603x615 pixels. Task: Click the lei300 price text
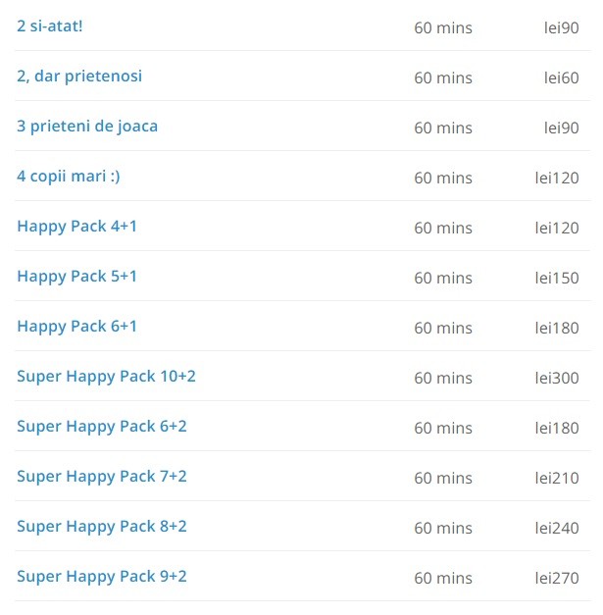557,379
